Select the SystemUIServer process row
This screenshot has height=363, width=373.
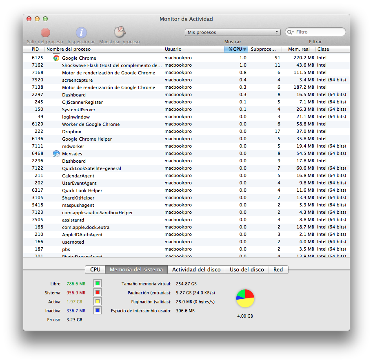coord(186,110)
